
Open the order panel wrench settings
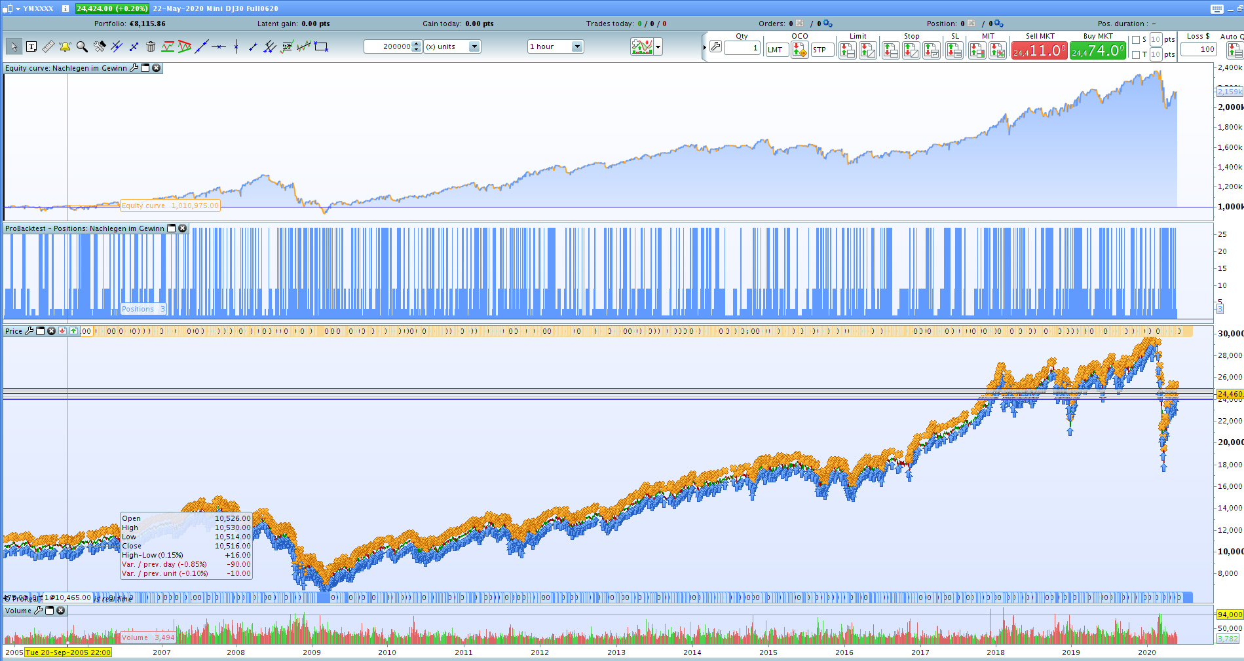point(715,46)
